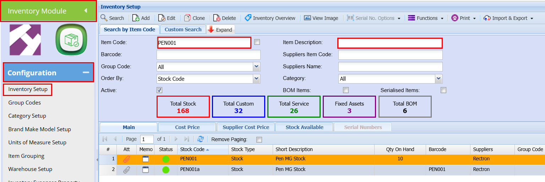This screenshot has width=545, height=182.
Task: Go to previous page pager icon
Action: 115,139
